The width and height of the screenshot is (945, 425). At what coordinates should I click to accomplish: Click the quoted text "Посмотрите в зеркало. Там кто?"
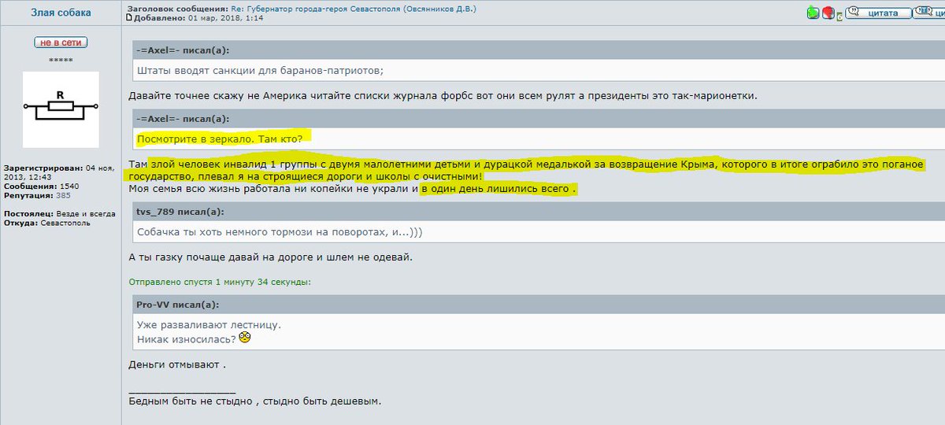point(220,139)
